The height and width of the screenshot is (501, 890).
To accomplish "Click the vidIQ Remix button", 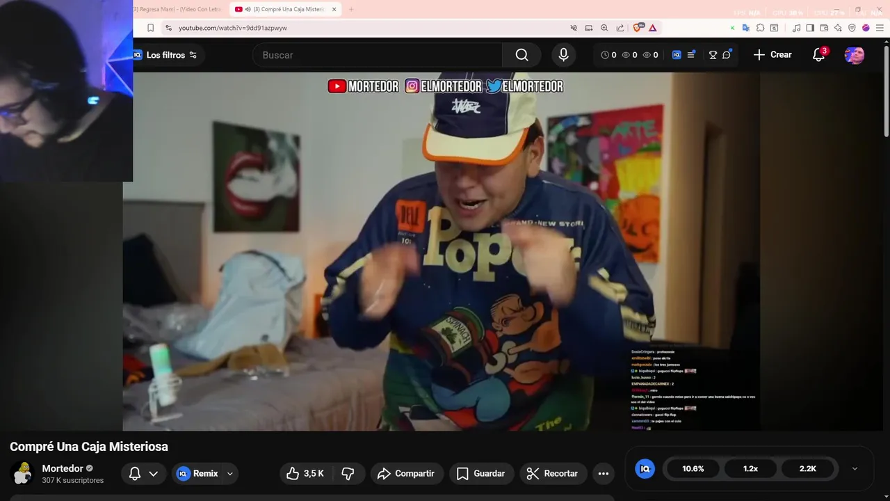I will 197,473.
